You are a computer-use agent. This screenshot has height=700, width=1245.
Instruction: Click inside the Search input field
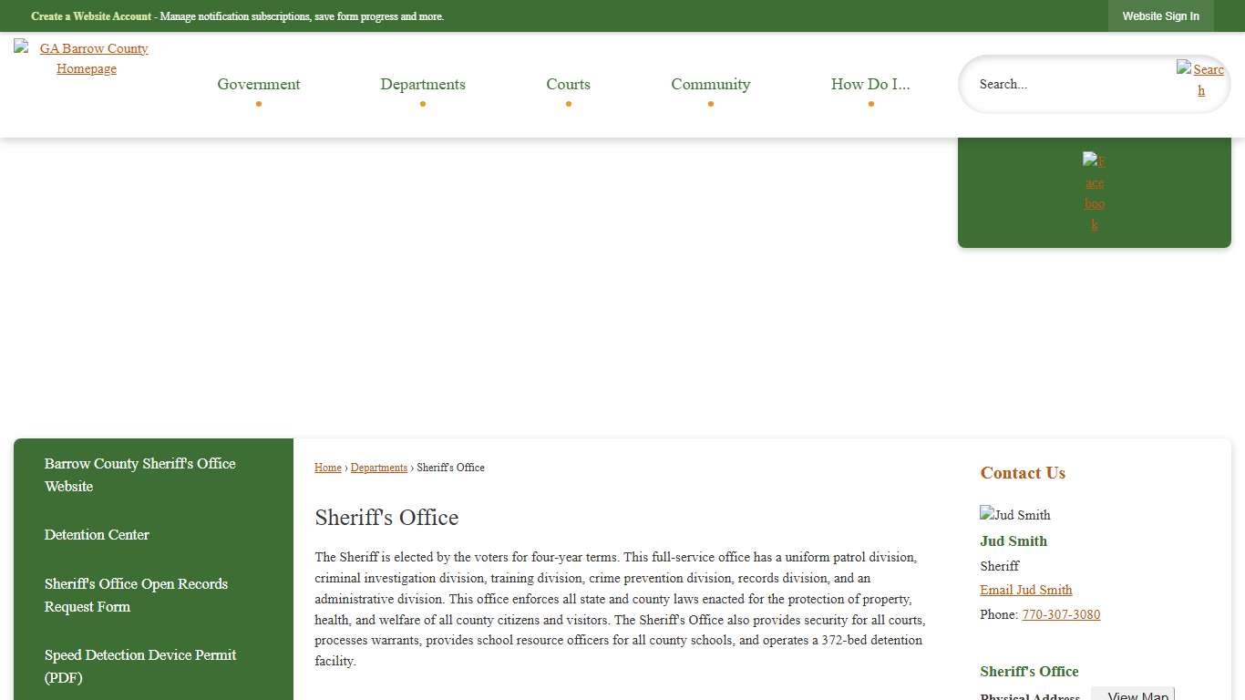point(1048,84)
